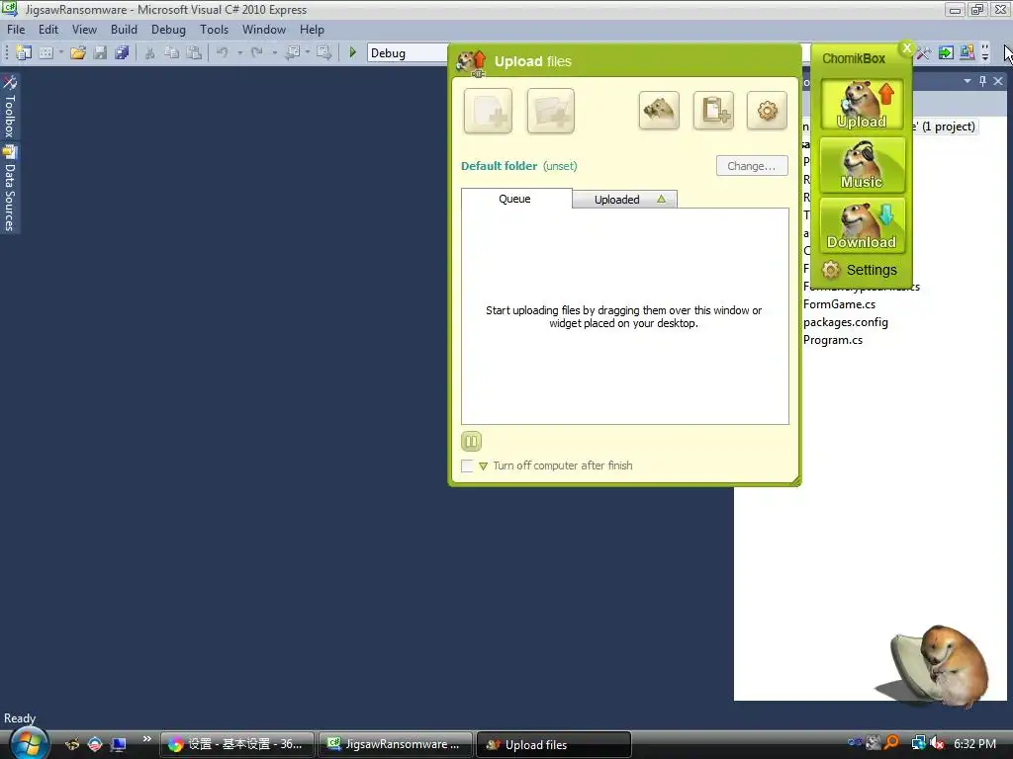Viewport: 1013px width, 759px height.
Task: Expand the Redo history dropdown arrow
Action: click(274, 53)
